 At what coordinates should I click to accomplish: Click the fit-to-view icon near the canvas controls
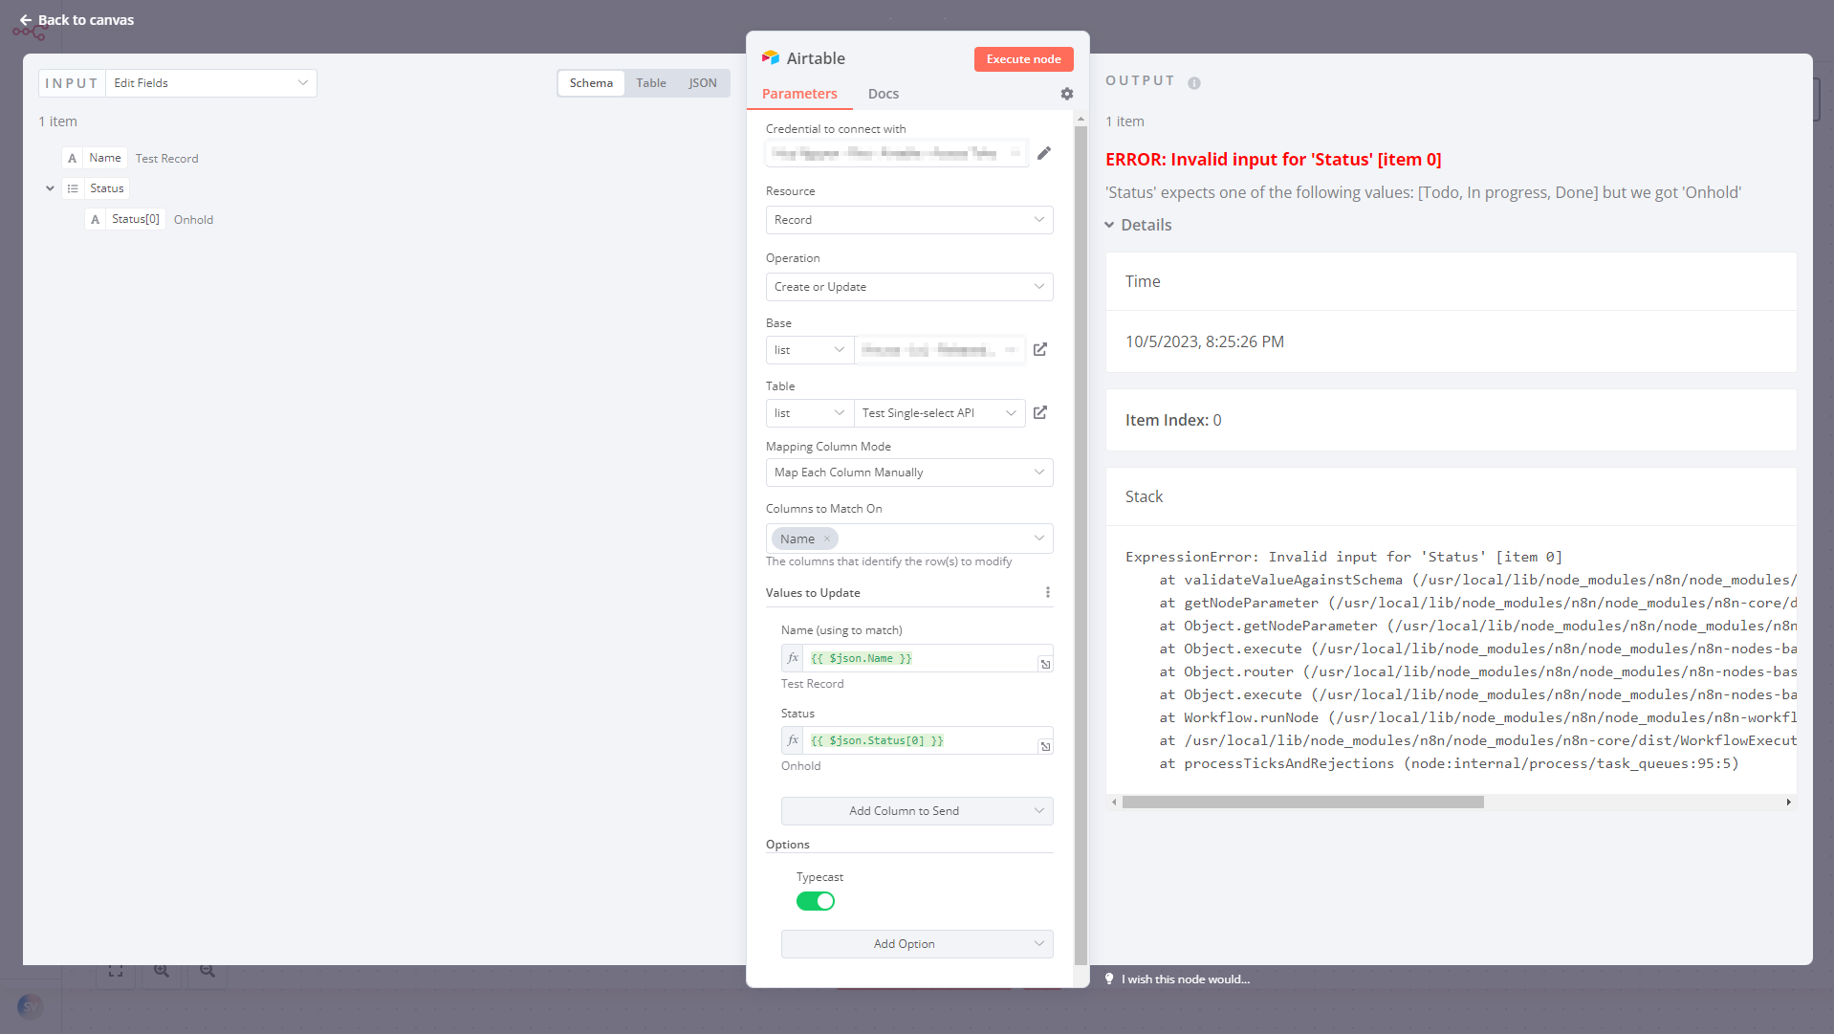(x=115, y=970)
